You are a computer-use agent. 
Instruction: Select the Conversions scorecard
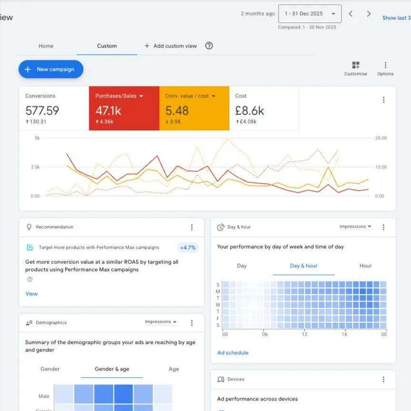[x=54, y=108]
